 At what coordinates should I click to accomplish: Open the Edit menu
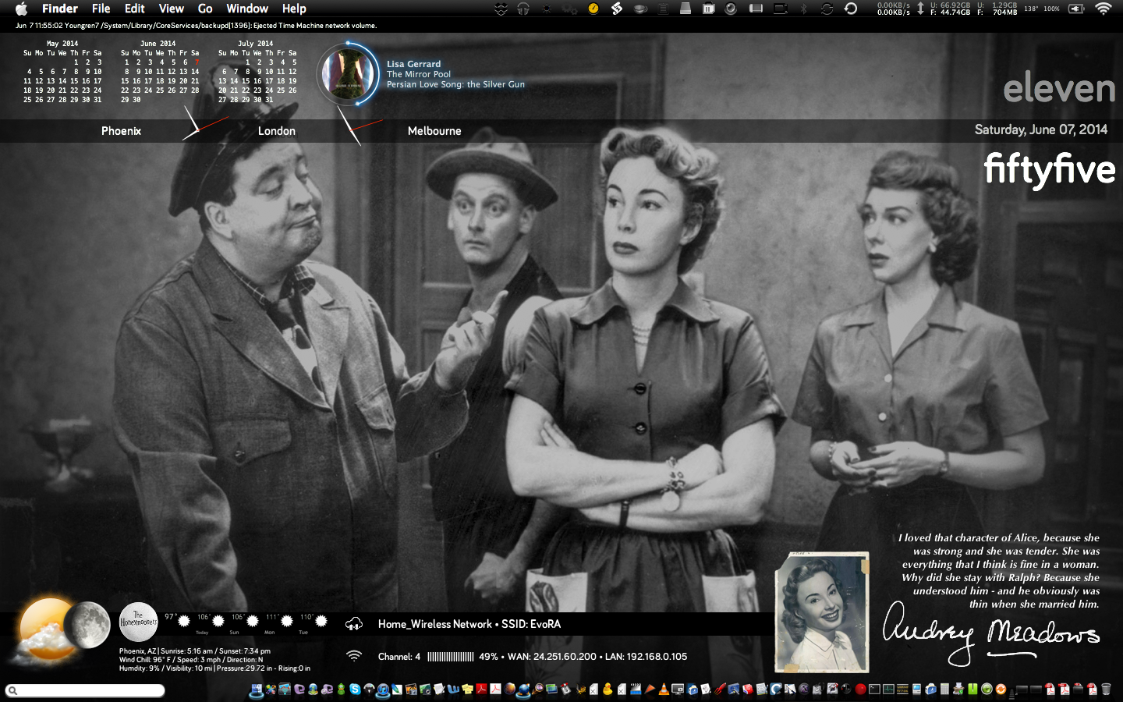click(x=135, y=9)
